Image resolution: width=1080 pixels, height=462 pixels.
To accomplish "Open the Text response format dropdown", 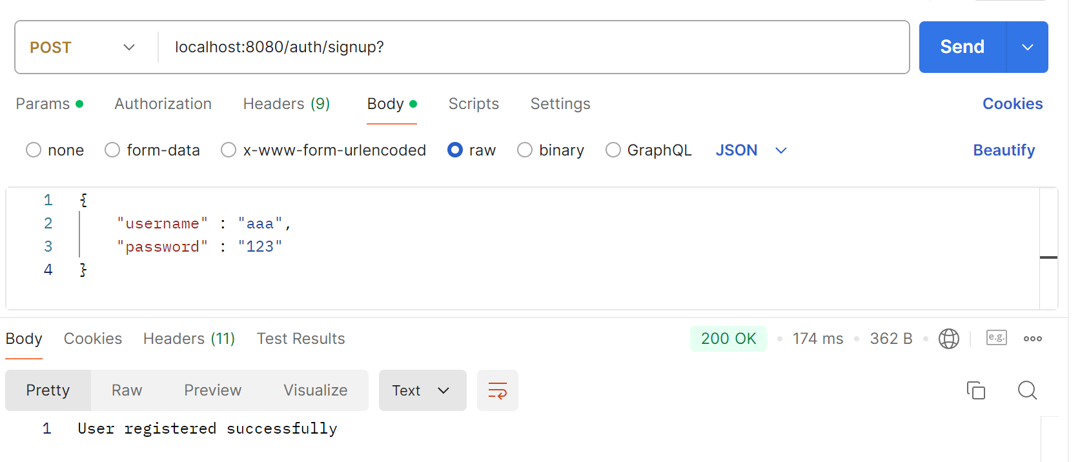I will tap(422, 390).
